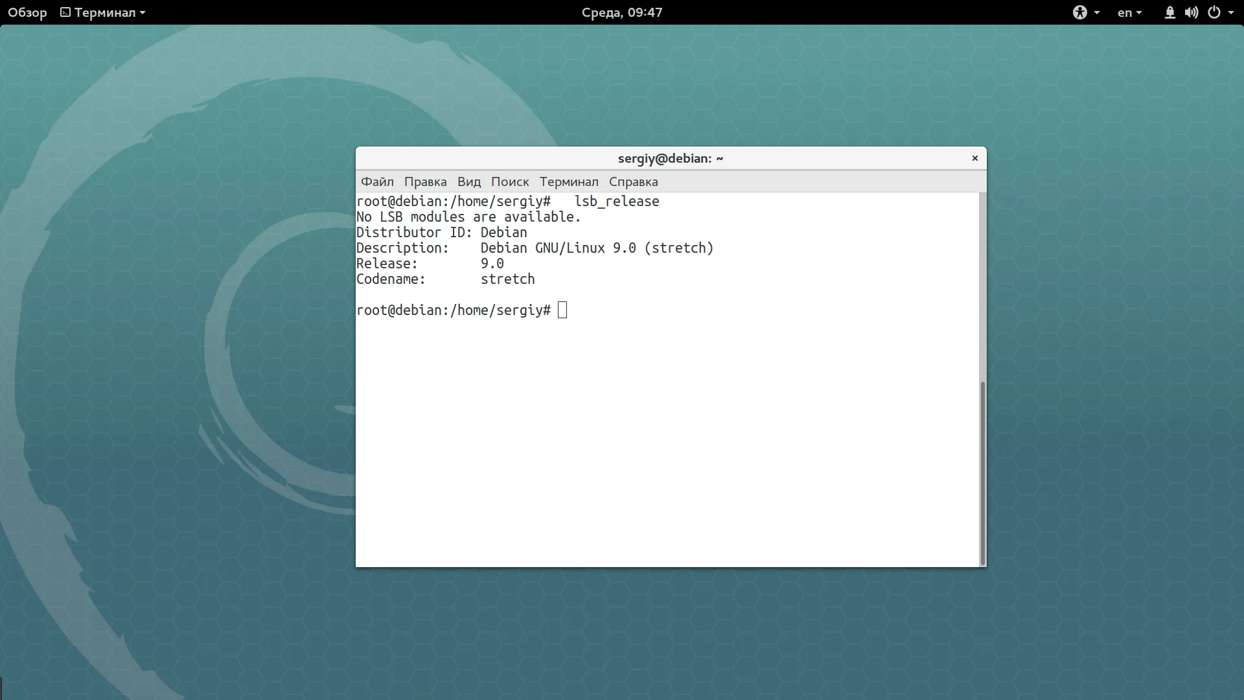Click the volume speaker icon

coord(1191,12)
